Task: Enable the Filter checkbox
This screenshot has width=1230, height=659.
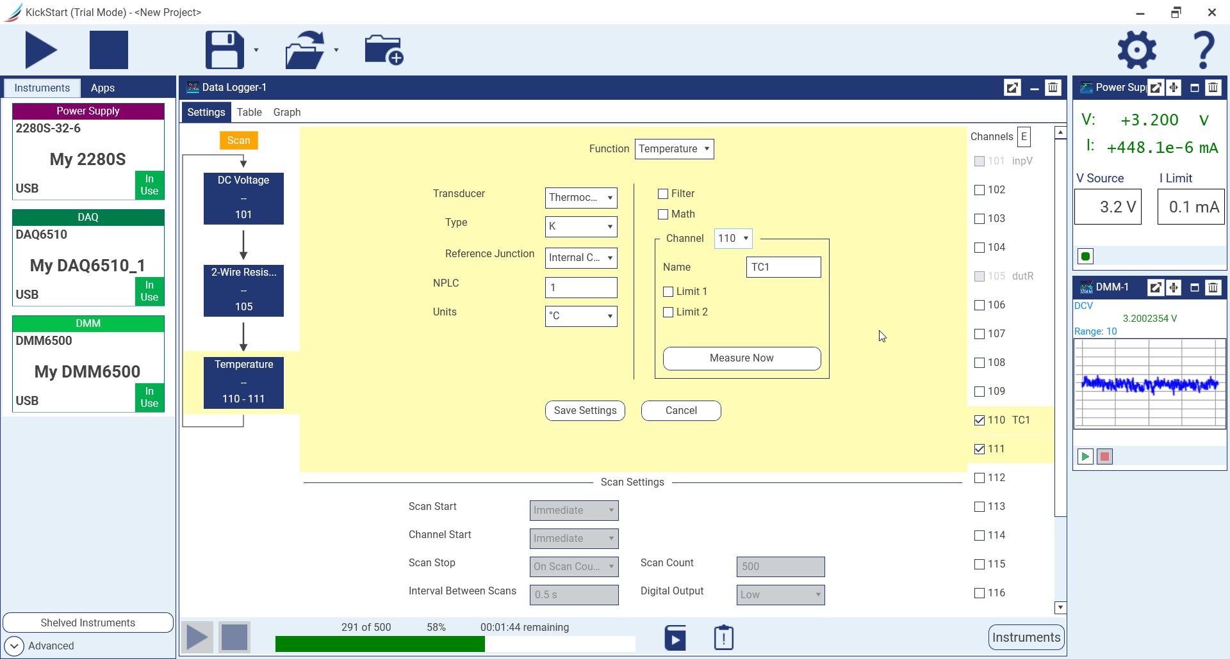Action: (x=664, y=193)
